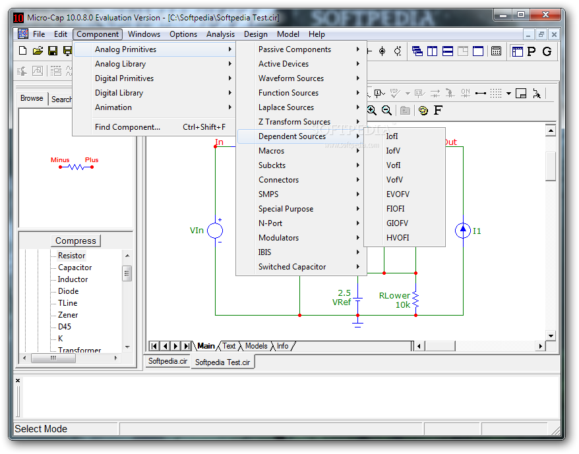Open the Edit menu
The height and width of the screenshot is (454, 579).
pos(61,34)
